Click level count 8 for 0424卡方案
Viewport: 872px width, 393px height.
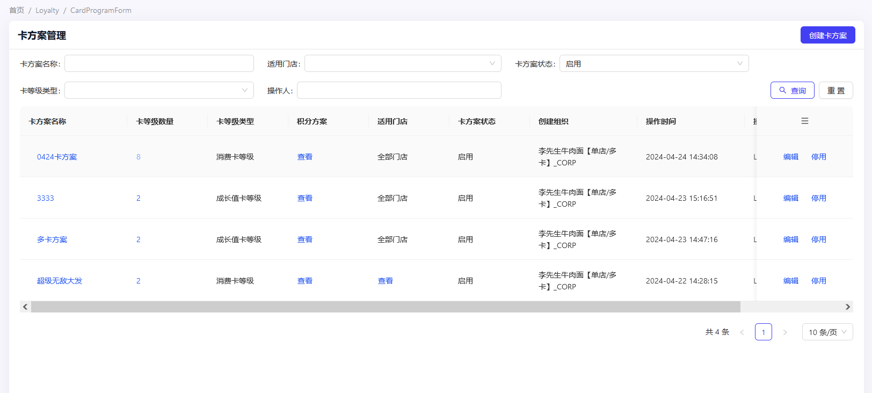[x=139, y=157]
